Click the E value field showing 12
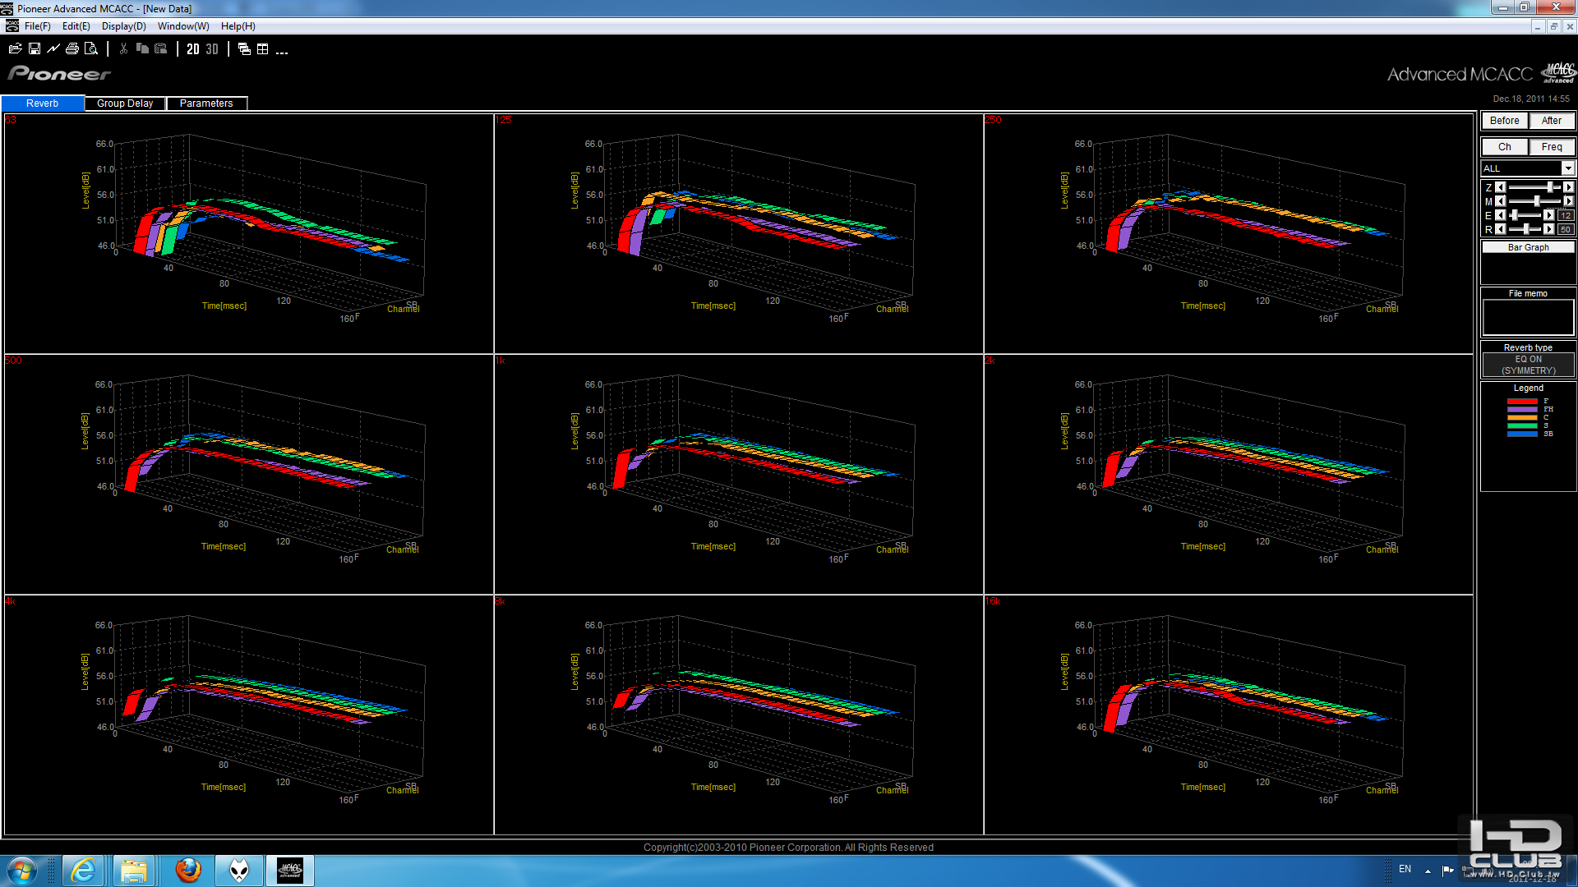Screen dimensions: 1578x887 [1566, 215]
